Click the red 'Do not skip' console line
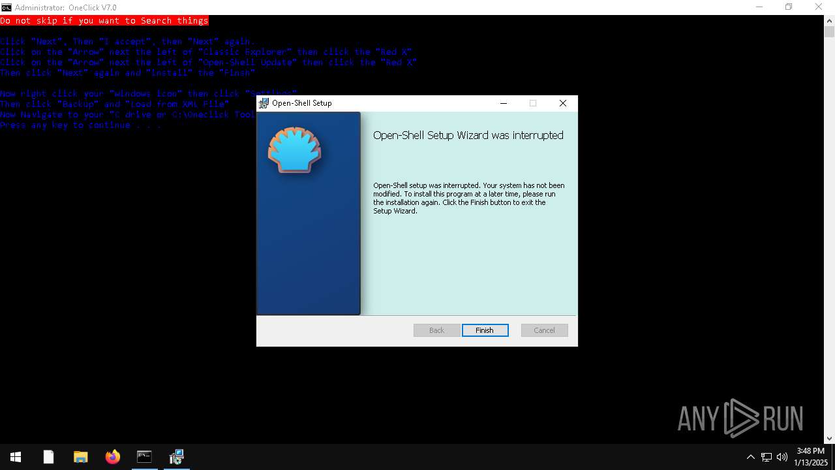 104,21
